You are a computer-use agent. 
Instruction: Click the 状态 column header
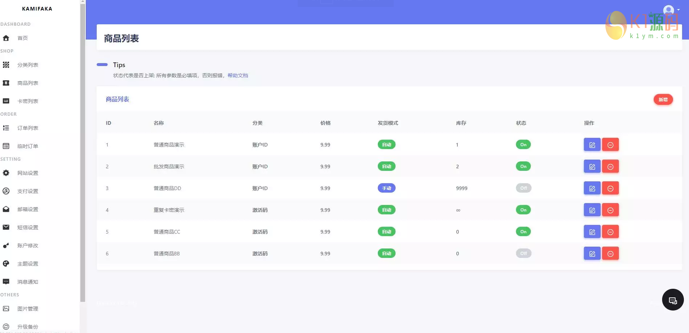521,123
